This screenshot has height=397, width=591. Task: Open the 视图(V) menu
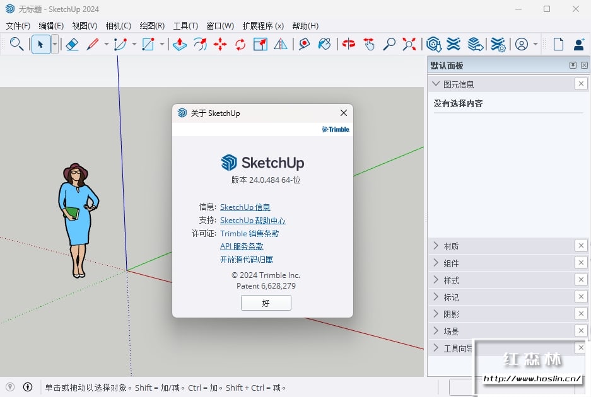pyautogui.click(x=85, y=26)
